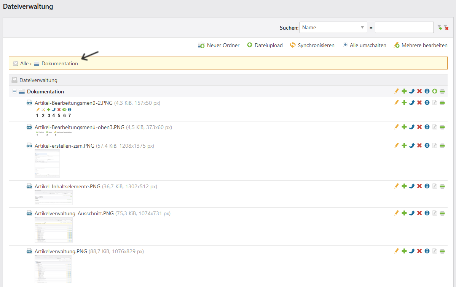Grab the drag handle of Artikelverwaltung-Ausschnitt.PNG
The image size is (456, 287).
pos(442,213)
